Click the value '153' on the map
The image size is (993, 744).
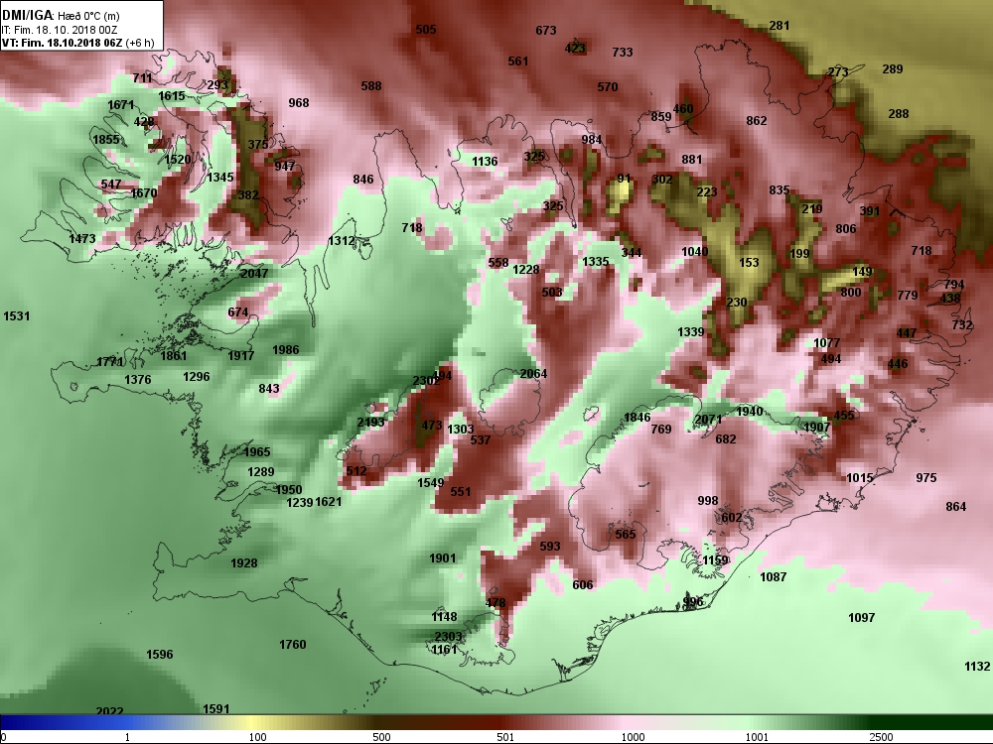pyautogui.click(x=749, y=262)
